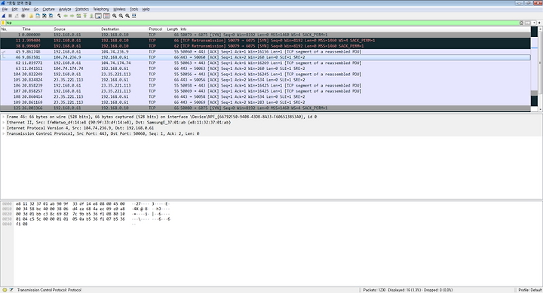Open a capture file via folder icon
Viewport: 543px width, 293px height.
[x=31, y=16]
